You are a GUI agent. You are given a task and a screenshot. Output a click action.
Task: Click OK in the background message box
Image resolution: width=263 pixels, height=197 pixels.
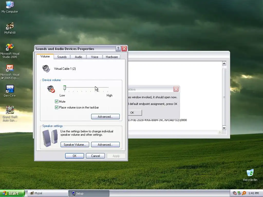click(x=135, y=113)
